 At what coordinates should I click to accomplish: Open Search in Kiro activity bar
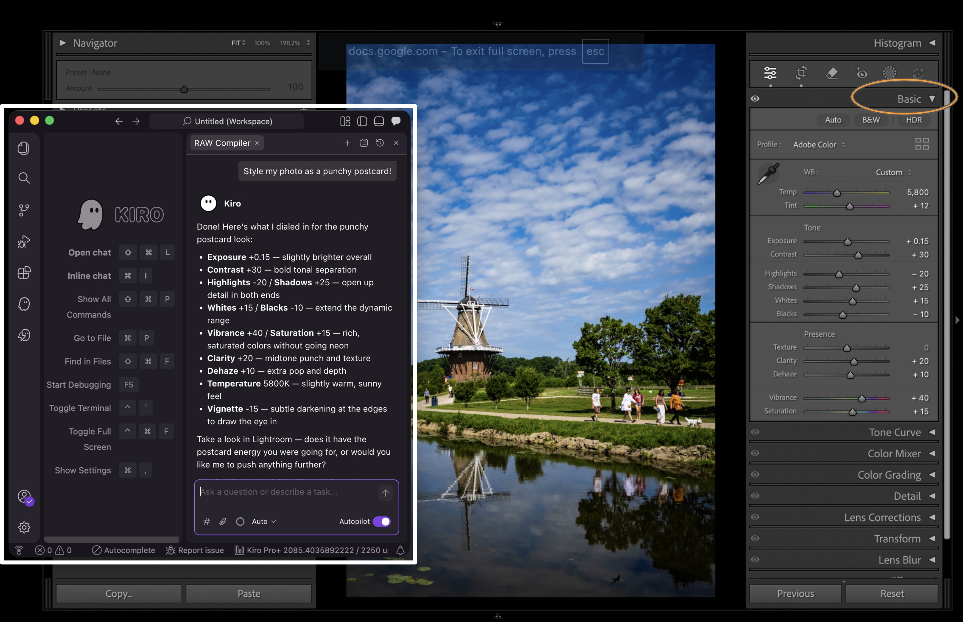(24, 178)
